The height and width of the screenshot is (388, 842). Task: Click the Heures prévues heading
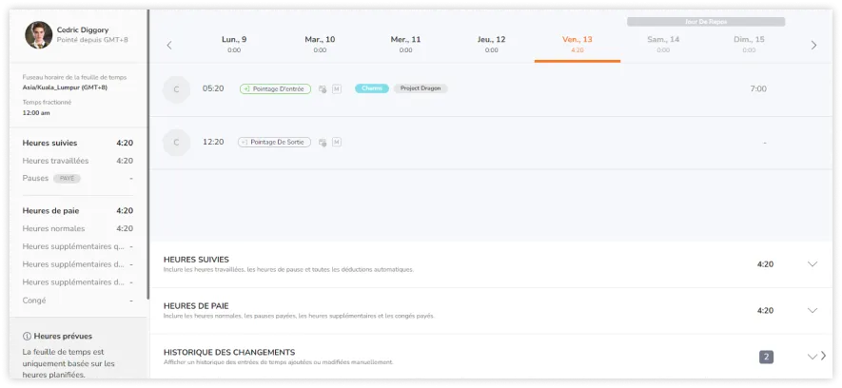(63, 336)
